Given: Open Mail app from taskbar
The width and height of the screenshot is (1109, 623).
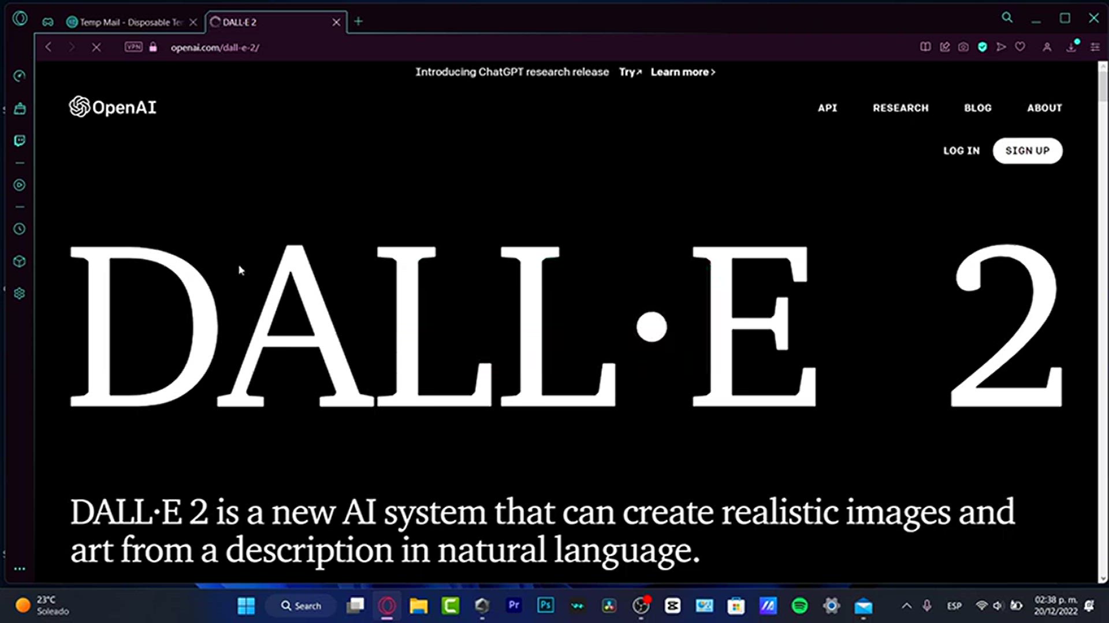Looking at the screenshot, I should point(863,606).
